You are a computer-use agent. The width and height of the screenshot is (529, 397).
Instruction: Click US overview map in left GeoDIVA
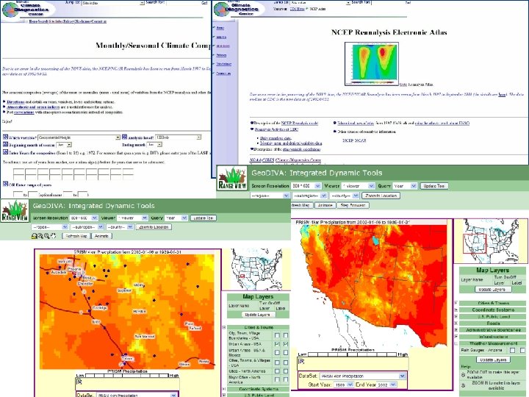click(x=256, y=269)
